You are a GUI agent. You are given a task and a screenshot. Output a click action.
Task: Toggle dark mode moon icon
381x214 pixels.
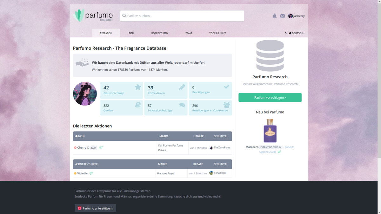click(286, 33)
